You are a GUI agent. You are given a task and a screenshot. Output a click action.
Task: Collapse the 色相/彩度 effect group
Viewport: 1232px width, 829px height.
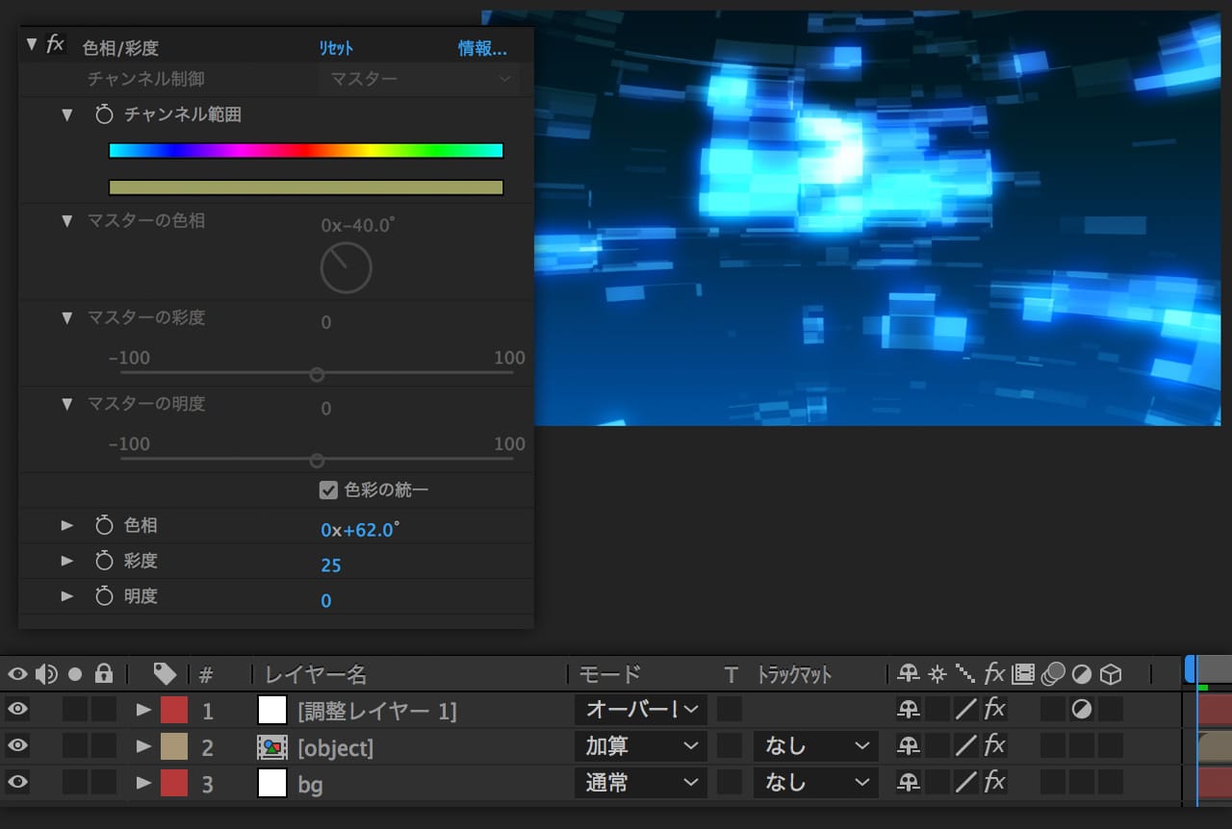point(32,44)
